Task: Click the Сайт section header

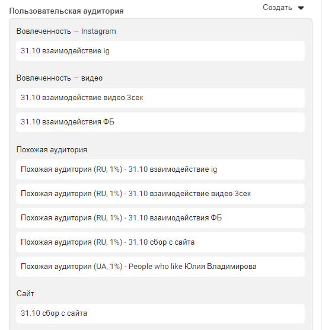Action: [x=25, y=294]
